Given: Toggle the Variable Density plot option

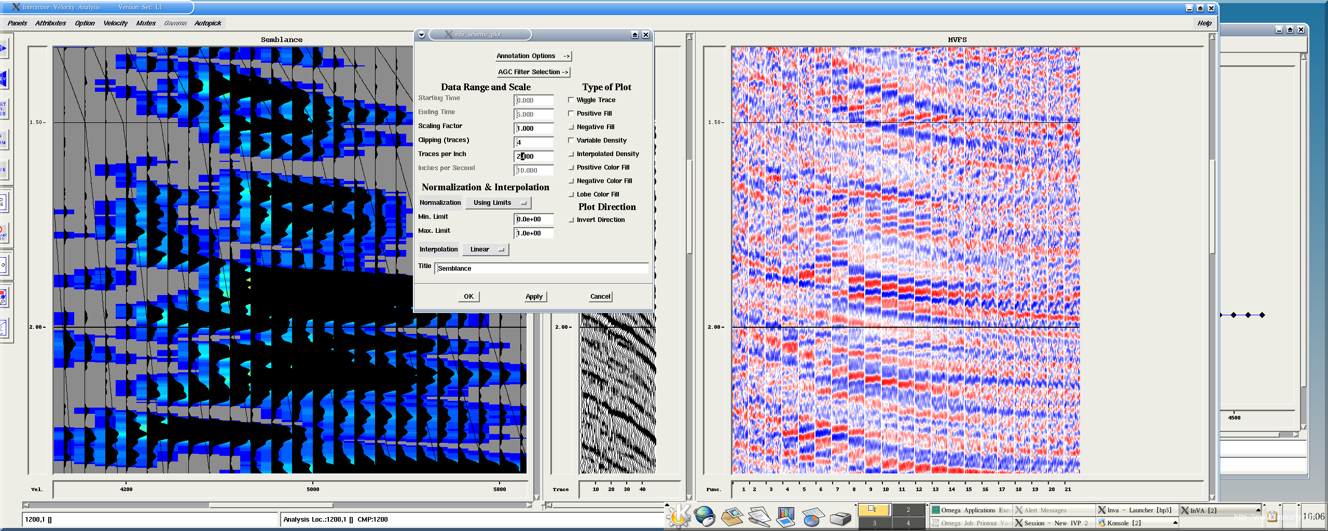Looking at the screenshot, I should (571, 141).
